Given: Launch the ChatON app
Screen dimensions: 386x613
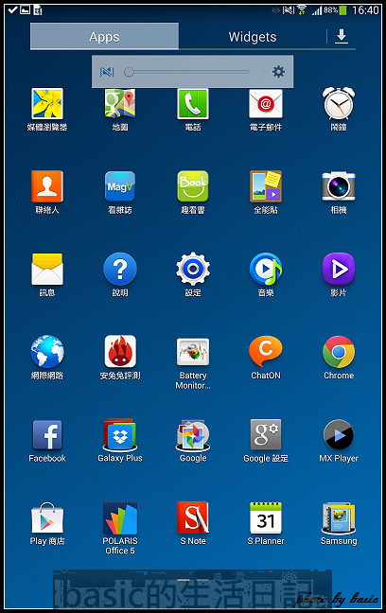Looking at the screenshot, I should tap(266, 351).
